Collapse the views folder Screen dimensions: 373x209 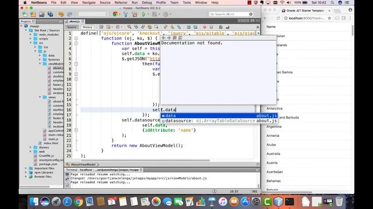click(40, 97)
